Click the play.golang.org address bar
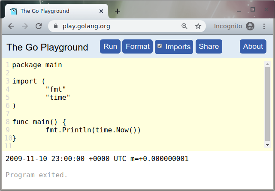Screen dimensions: 275x191 tap(116, 26)
